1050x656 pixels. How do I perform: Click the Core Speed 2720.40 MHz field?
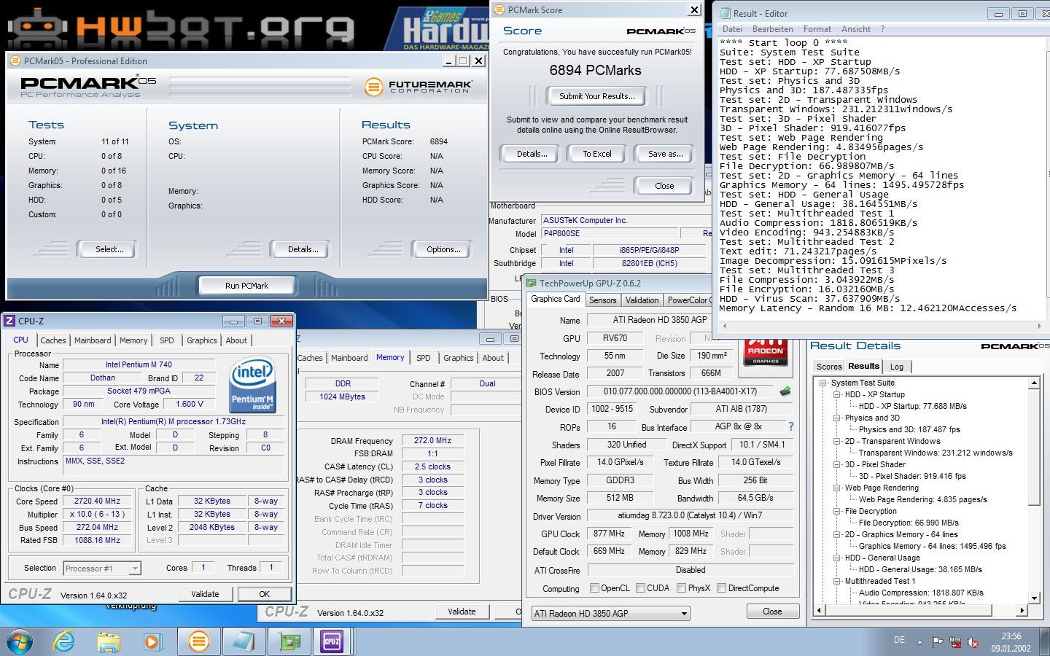coord(97,501)
